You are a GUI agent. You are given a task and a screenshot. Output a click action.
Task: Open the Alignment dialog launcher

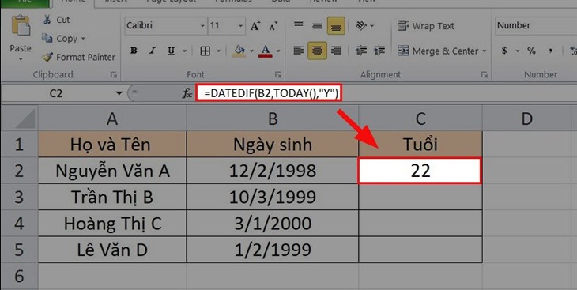coord(484,75)
